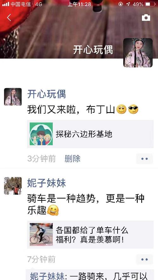Tap 妮子妹妹 commenter name in comment box

click(x=47, y=276)
